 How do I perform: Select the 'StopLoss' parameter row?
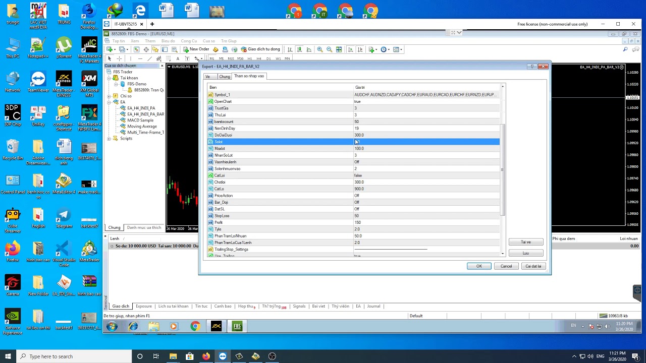pyautogui.click(x=353, y=216)
